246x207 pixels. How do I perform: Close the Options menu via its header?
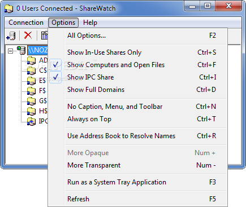(63, 23)
